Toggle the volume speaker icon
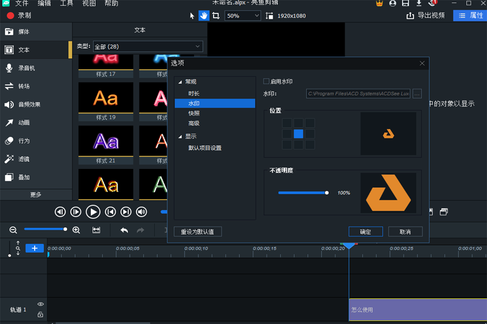487x324 pixels. click(142, 212)
